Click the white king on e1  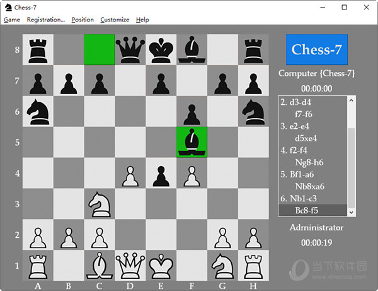click(161, 265)
